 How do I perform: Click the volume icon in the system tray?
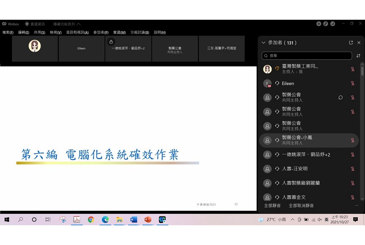point(320,220)
